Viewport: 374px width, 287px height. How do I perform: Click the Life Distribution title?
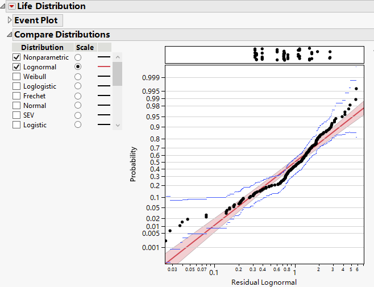coord(51,6)
